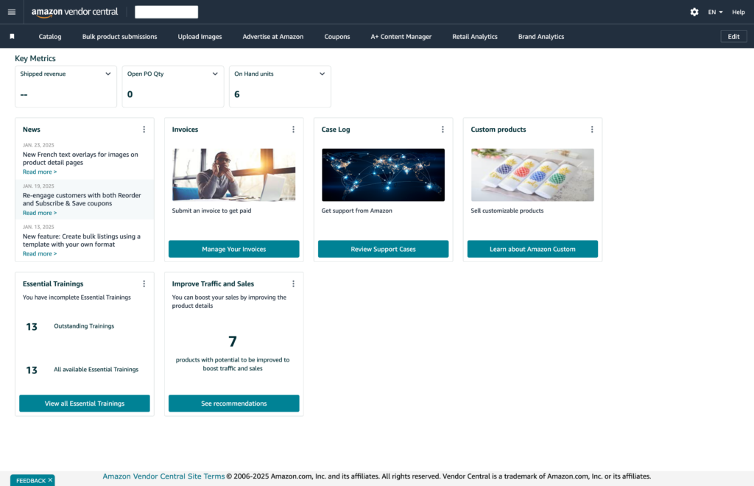Go to the Catalog menu
The image size is (754, 486).
(x=50, y=37)
